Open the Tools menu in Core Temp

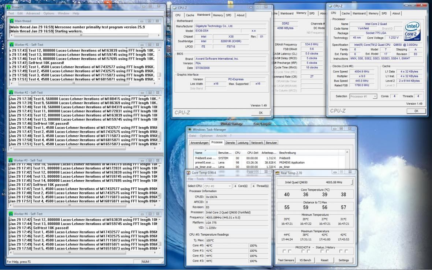[200, 179]
